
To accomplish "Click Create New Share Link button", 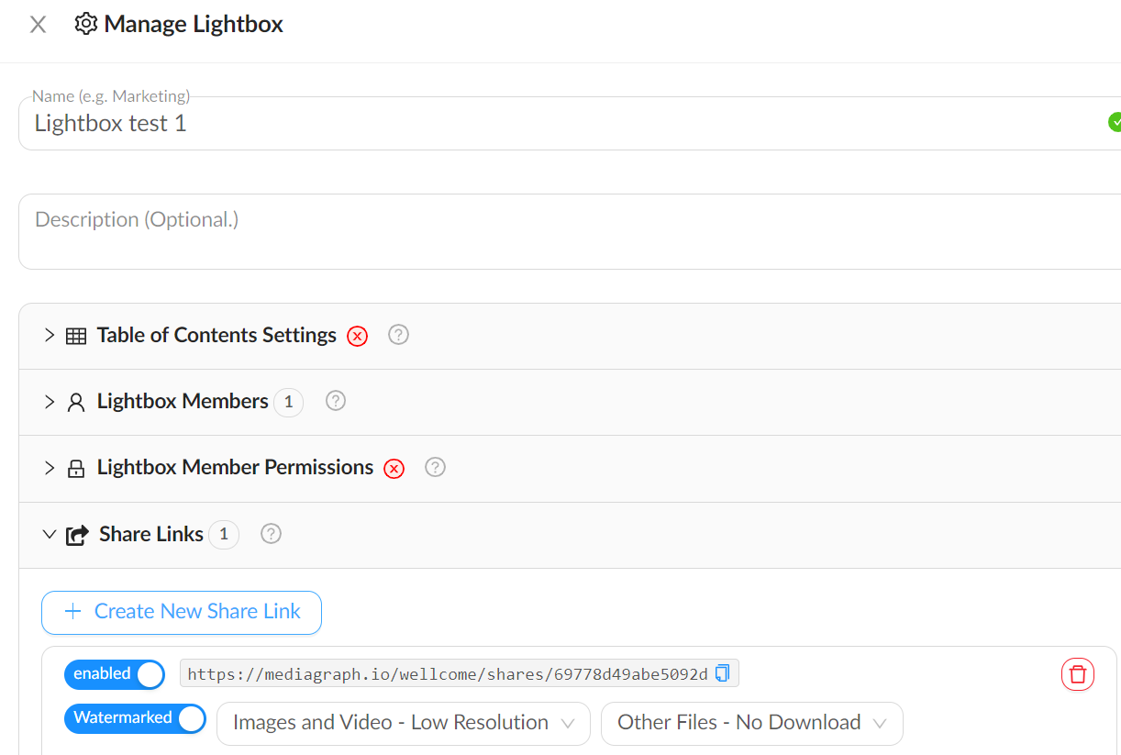I will point(182,612).
